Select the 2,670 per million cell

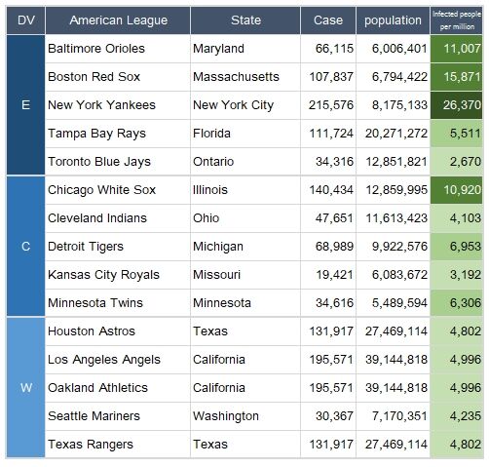pos(457,162)
